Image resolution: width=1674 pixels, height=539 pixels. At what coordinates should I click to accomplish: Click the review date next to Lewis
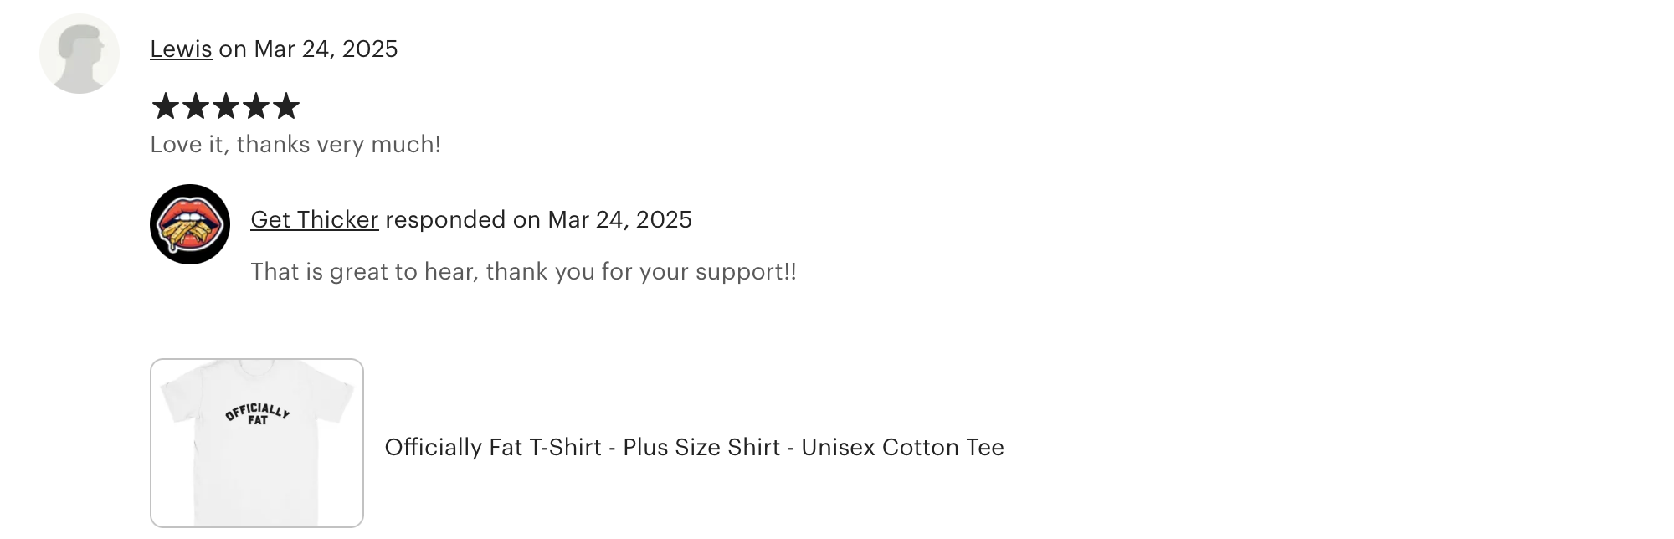(326, 49)
